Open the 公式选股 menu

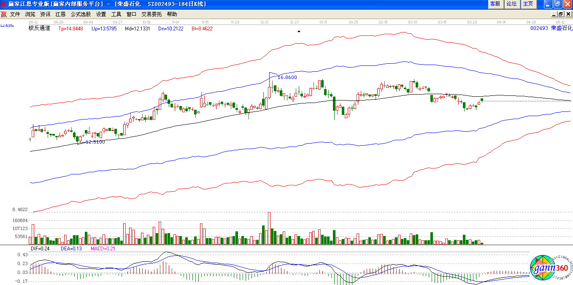click(x=81, y=14)
